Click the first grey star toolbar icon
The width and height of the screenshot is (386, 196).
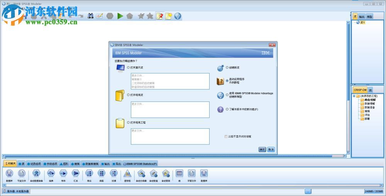click(141, 16)
